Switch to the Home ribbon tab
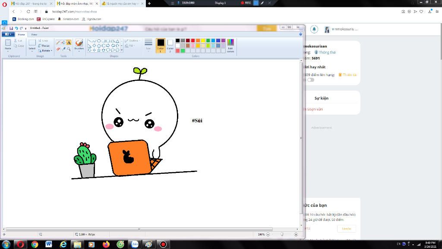The image size is (442, 249). (x=21, y=35)
